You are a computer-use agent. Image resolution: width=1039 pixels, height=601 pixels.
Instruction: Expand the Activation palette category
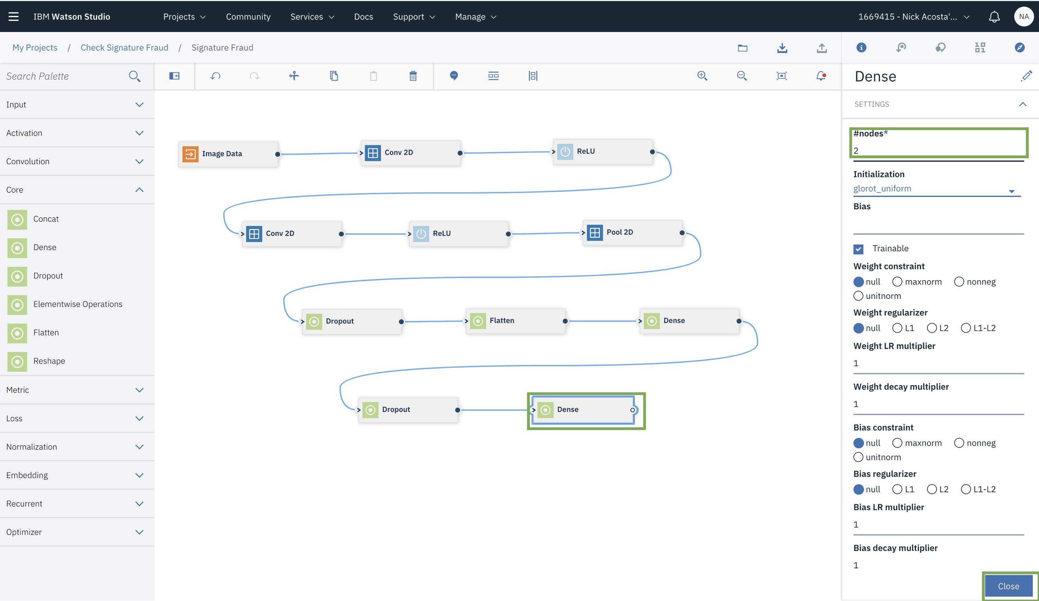tap(77, 133)
